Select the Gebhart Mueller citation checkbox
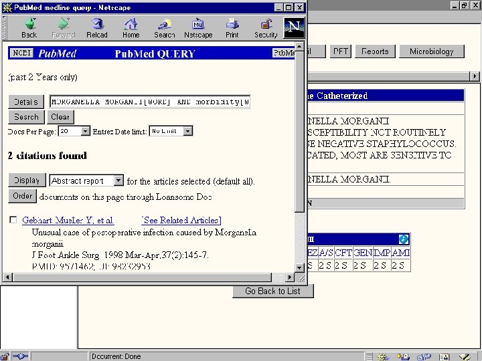This screenshot has width=482, height=361. [x=13, y=220]
